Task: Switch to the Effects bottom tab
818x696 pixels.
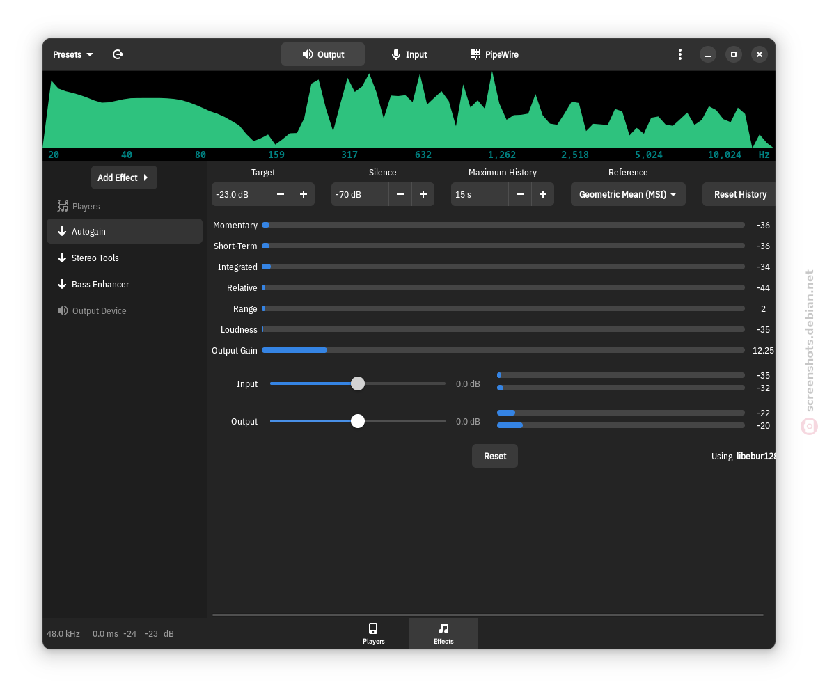Action: (443, 634)
